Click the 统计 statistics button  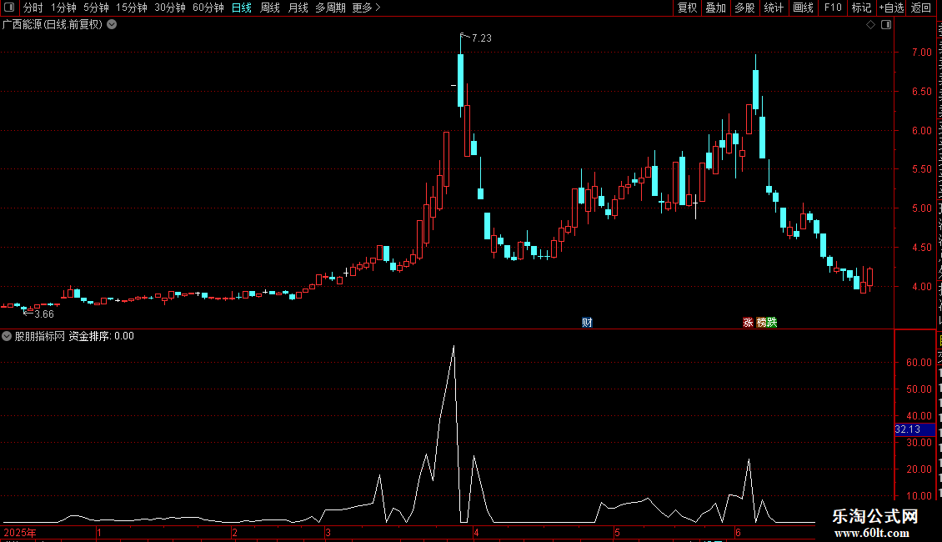point(773,8)
